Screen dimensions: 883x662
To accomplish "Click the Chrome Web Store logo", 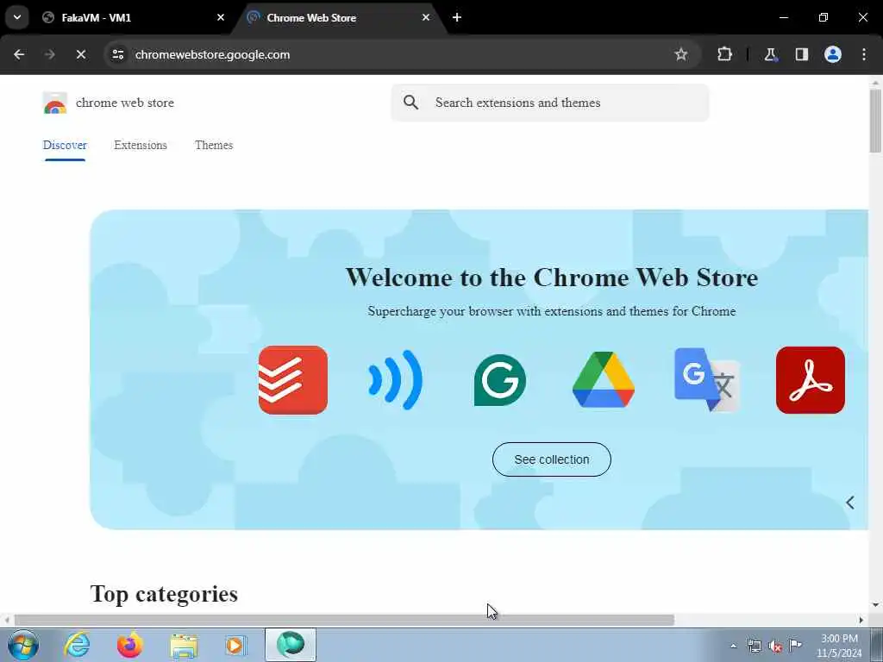I will (54, 103).
